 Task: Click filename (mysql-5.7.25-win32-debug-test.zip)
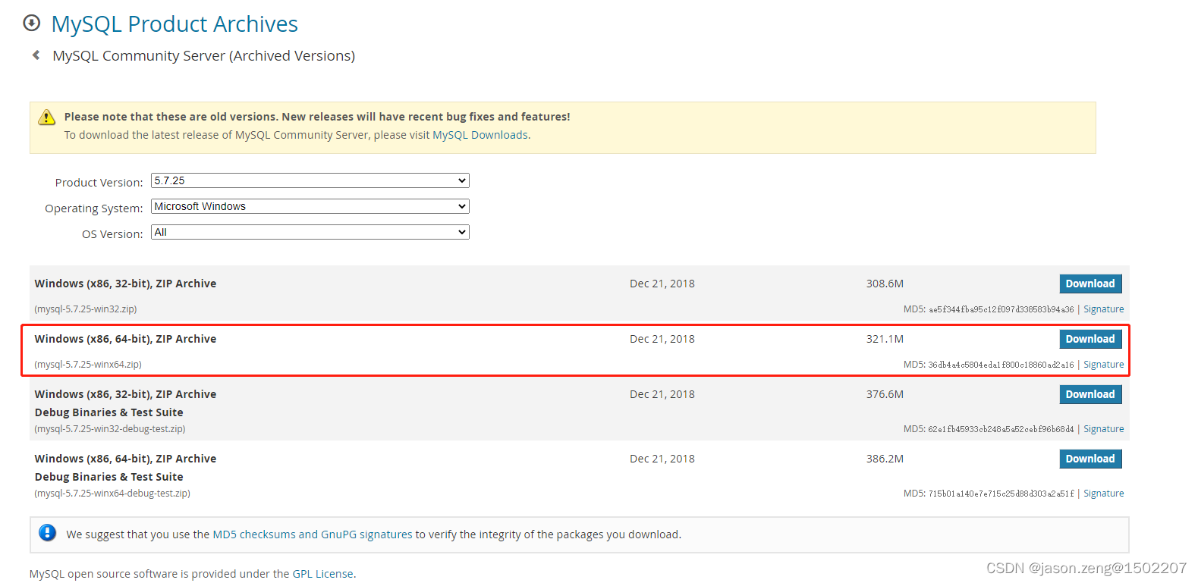point(110,429)
